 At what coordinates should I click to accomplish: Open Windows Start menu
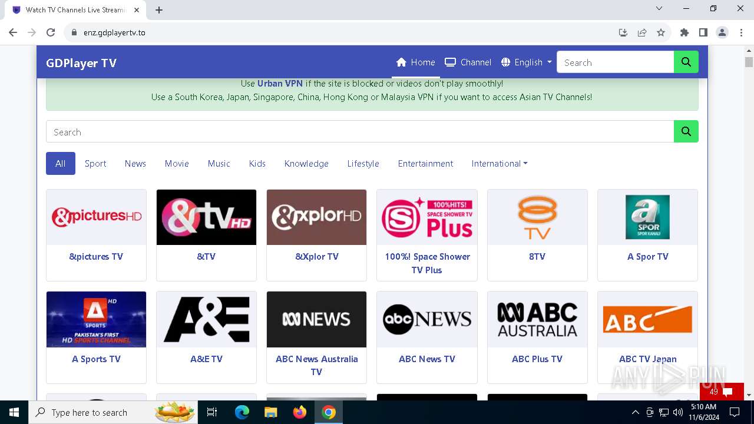click(14, 412)
